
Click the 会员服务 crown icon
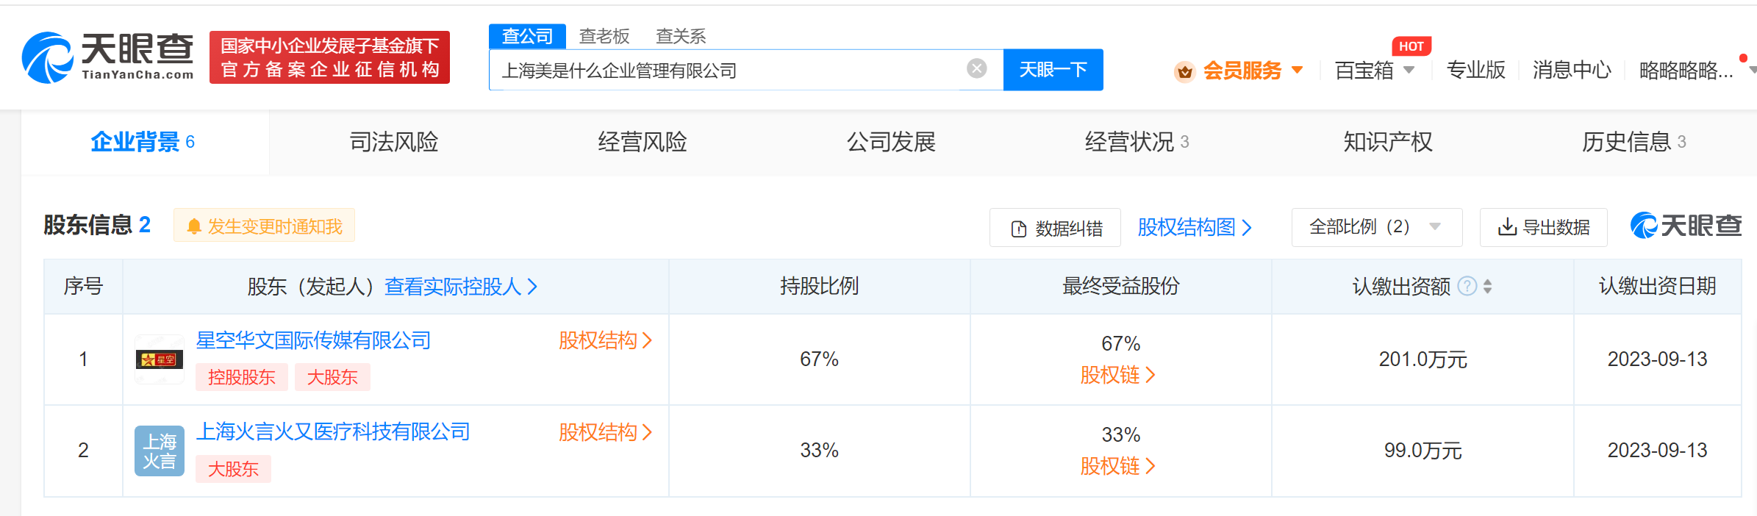pos(1184,71)
